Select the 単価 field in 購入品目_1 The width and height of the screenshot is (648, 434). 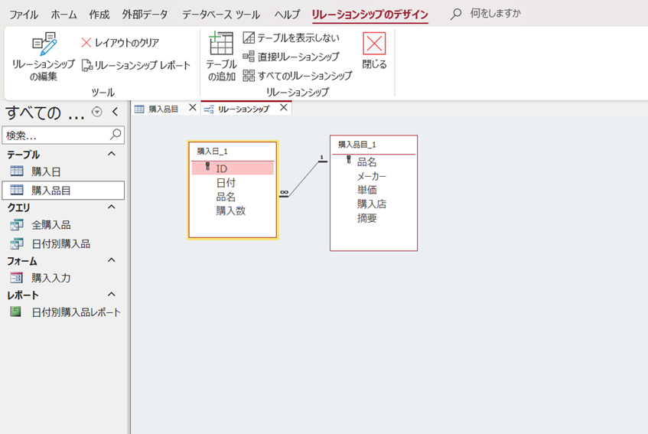[x=367, y=190]
